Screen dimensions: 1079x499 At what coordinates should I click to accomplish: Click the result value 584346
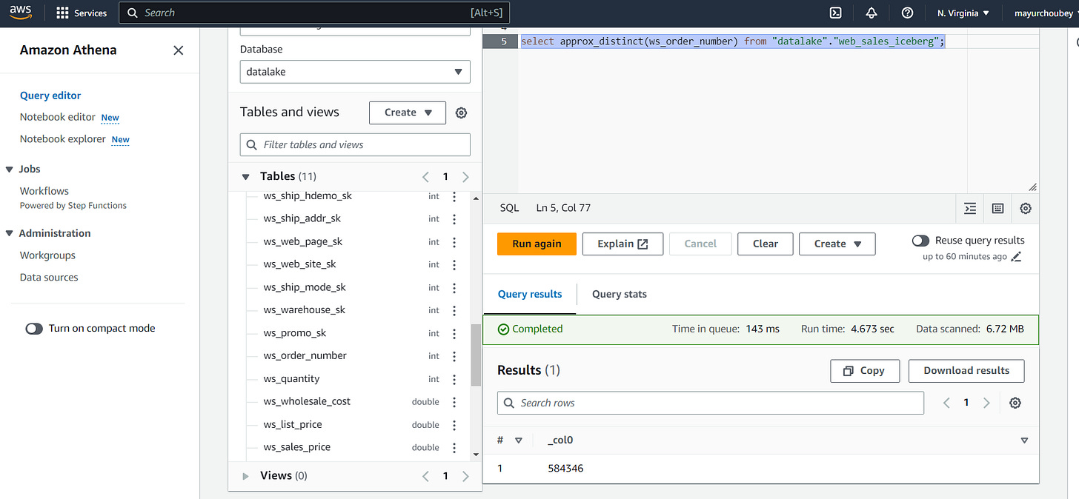click(x=565, y=469)
